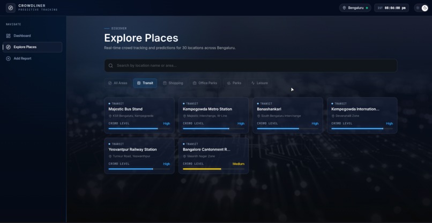Focus the location search field
The height and width of the screenshot is (223, 432).
point(251,65)
